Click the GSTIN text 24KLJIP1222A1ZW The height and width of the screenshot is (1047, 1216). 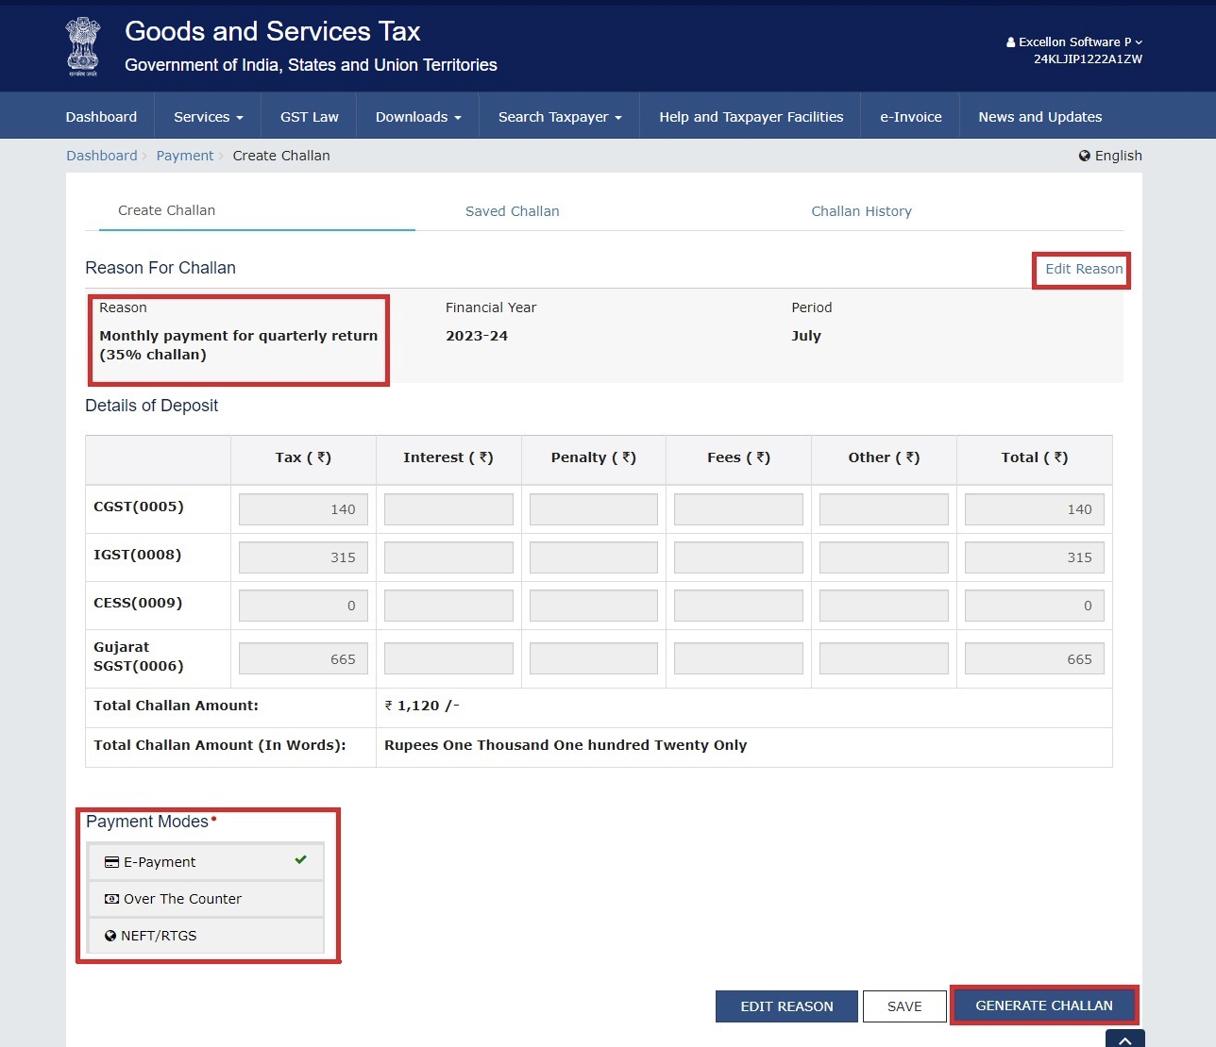pos(1088,59)
